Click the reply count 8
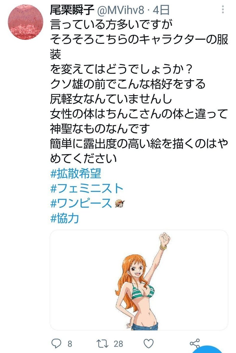The image size is (236, 353). point(70,344)
